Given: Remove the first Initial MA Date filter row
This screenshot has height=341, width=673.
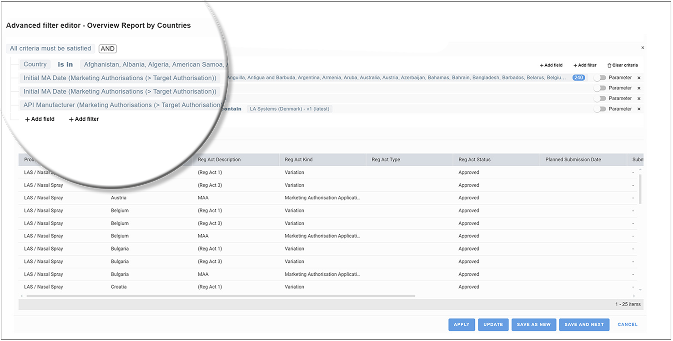Looking at the screenshot, I should point(639,88).
